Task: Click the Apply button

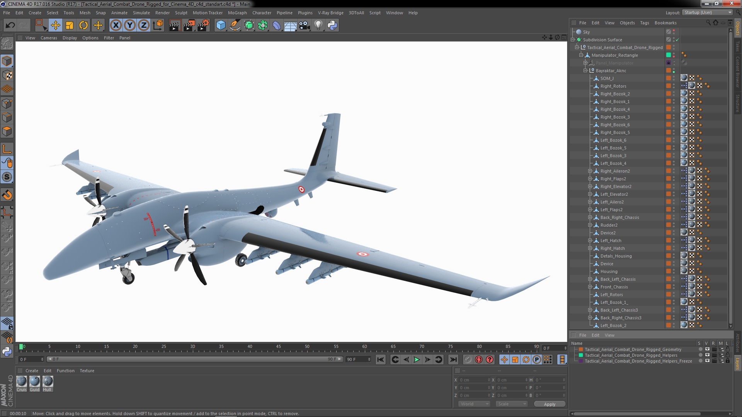Action: tap(550, 404)
